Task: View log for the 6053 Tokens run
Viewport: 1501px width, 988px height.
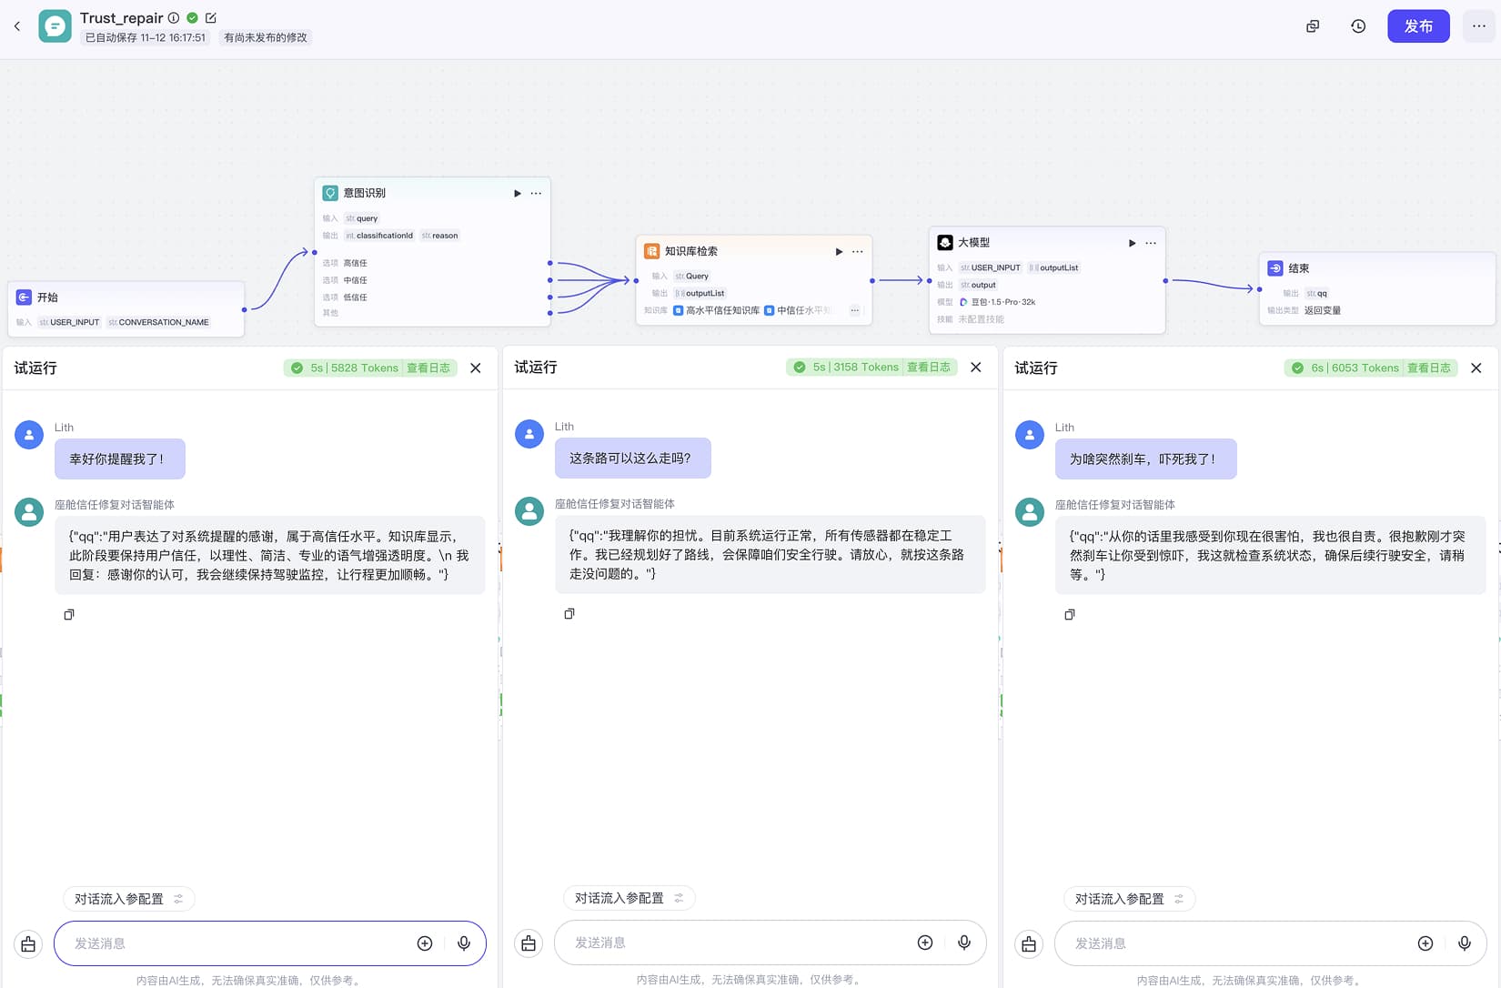Action: 1429,368
